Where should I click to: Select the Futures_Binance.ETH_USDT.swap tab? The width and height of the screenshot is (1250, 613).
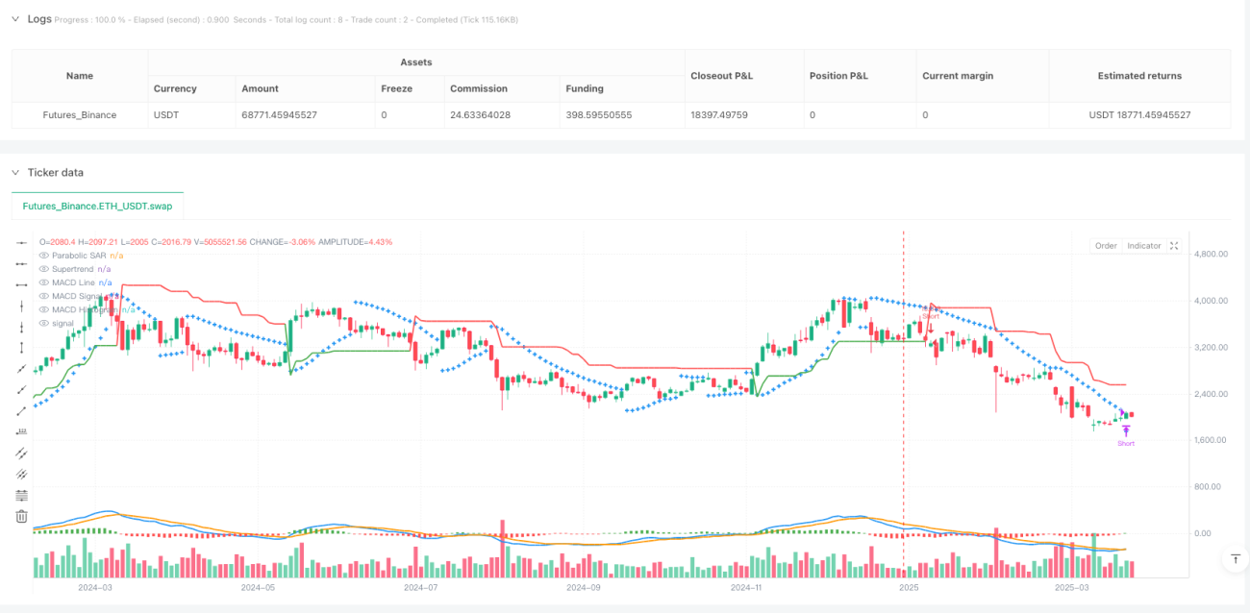[x=97, y=206]
